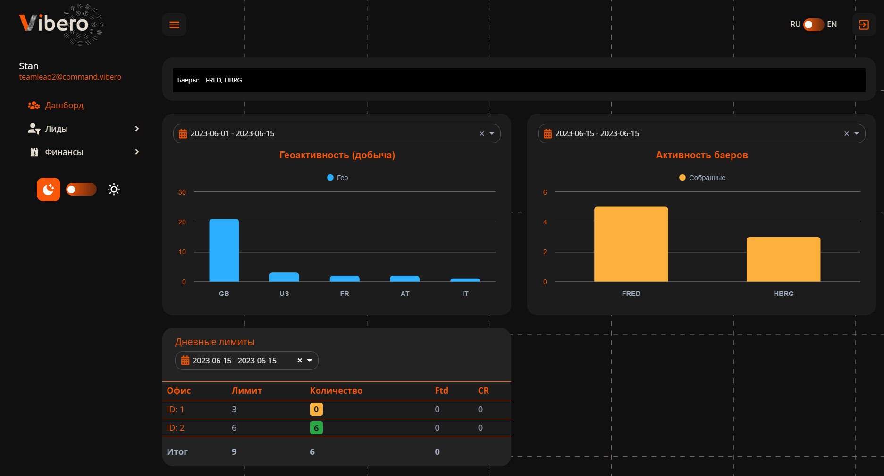The width and height of the screenshot is (884, 476).
Task: Open the hamburger menu button
Action: (x=174, y=25)
